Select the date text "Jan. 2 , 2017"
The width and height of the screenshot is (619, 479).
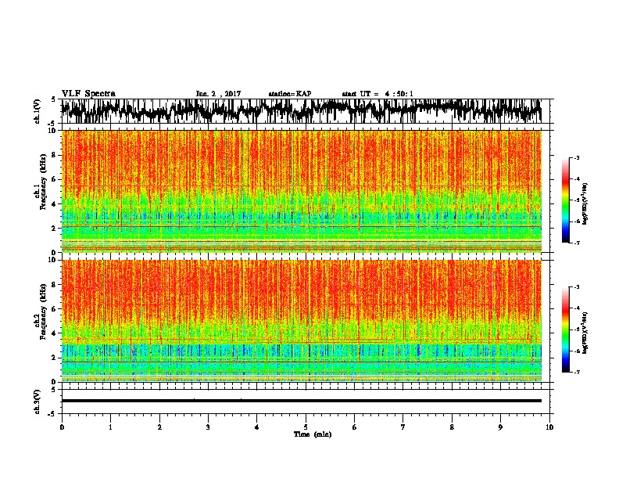(x=218, y=94)
